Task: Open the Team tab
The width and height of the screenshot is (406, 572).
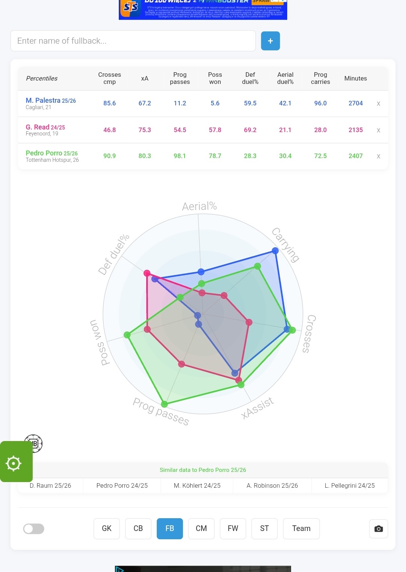Action: tap(301, 528)
